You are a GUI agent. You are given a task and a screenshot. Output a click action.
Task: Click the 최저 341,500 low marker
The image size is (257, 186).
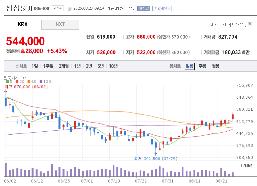tap(155, 158)
